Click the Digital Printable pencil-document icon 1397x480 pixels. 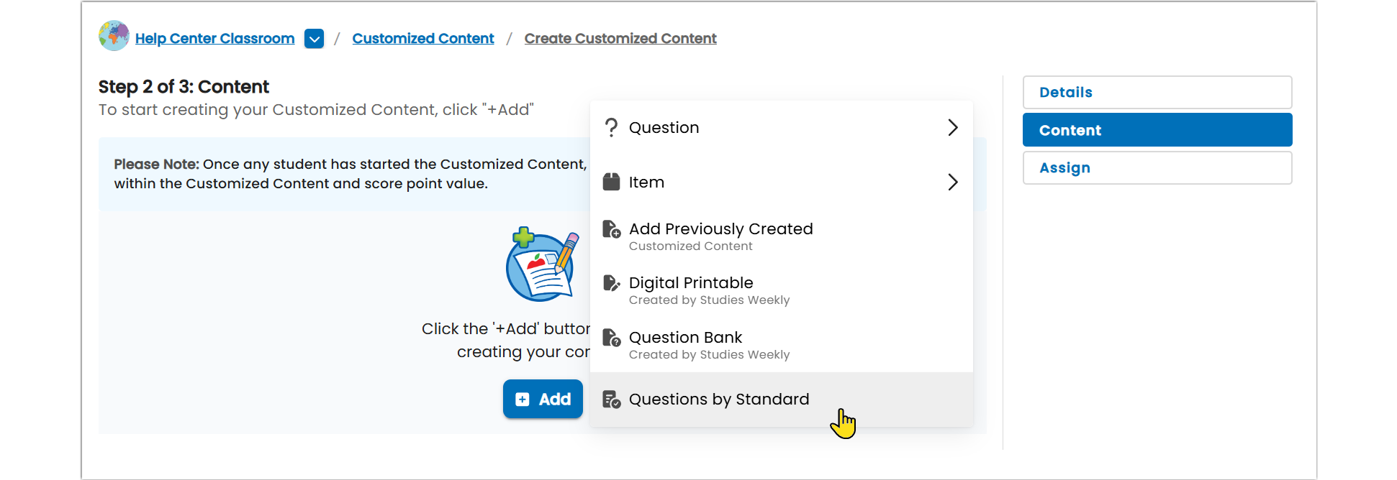tap(611, 283)
